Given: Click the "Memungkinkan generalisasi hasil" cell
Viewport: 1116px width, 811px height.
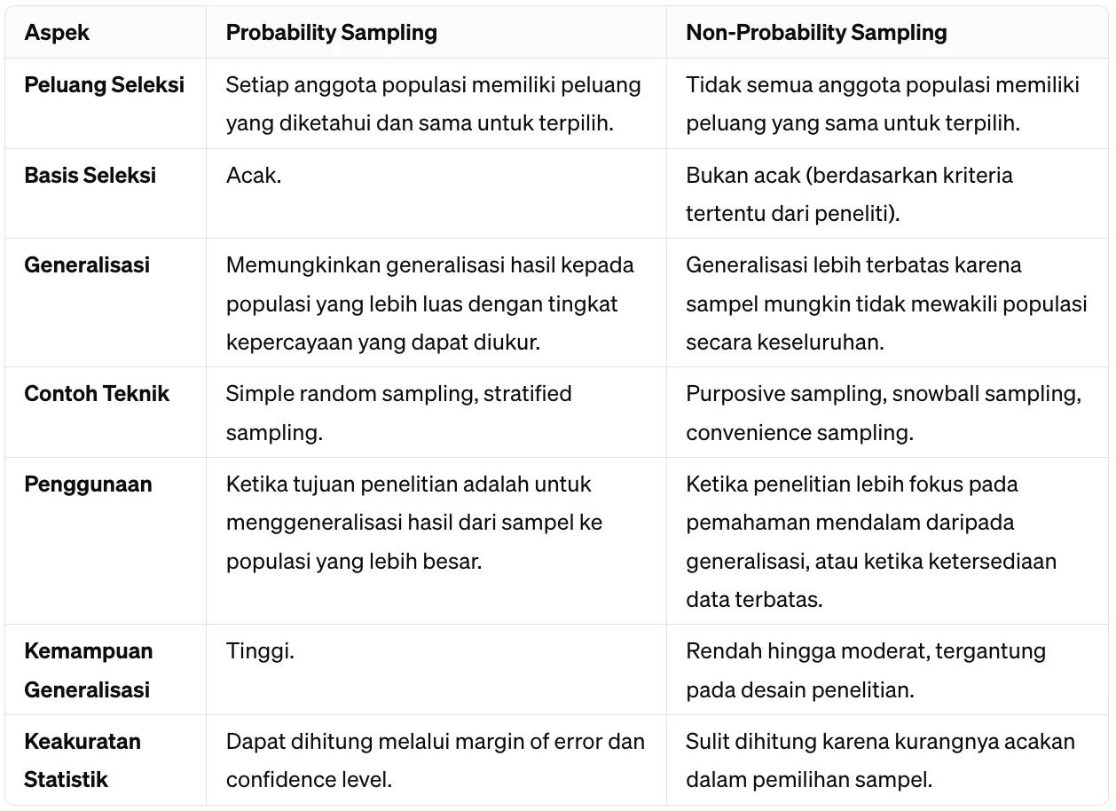Looking at the screenshot, I should click(x=429, y=303).
